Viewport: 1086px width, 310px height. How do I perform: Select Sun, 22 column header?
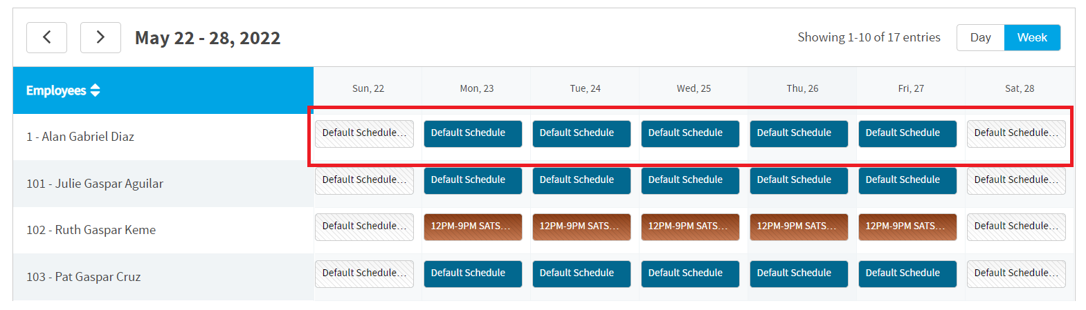pyautogui.click(x=368, y=88)
